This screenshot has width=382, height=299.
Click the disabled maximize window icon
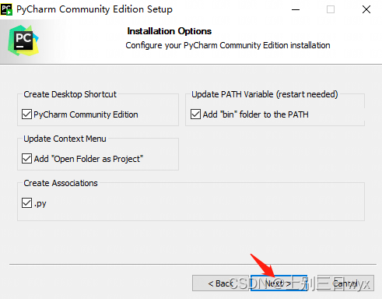[x=331, y=9]
